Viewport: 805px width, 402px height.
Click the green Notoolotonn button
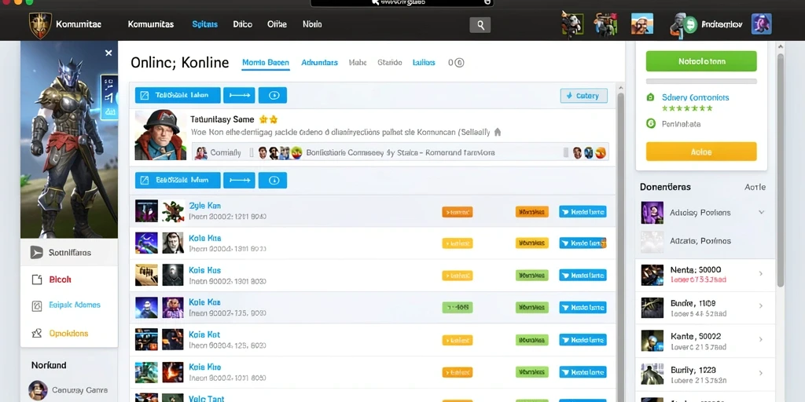[x=701, y=61]
